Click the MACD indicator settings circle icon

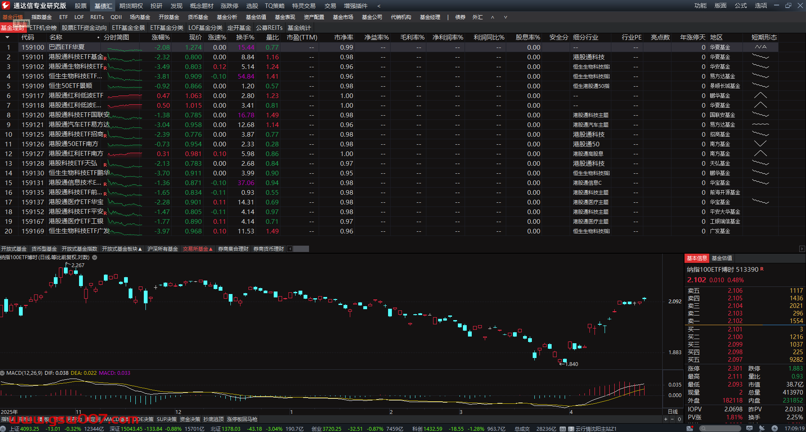3,373
